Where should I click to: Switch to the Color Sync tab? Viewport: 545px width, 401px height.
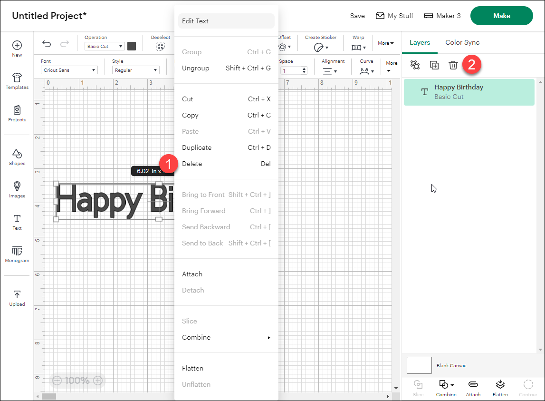tap(462, 42)
